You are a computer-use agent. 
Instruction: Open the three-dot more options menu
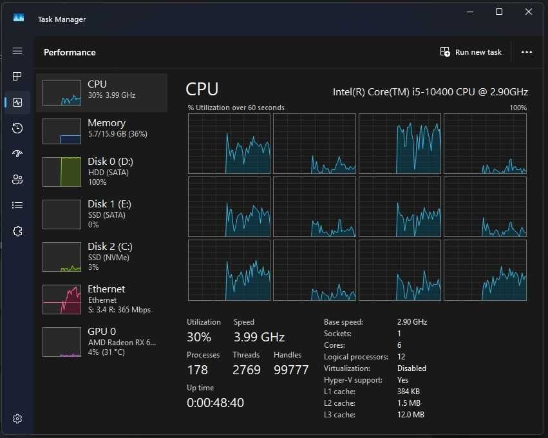[527, 52]
